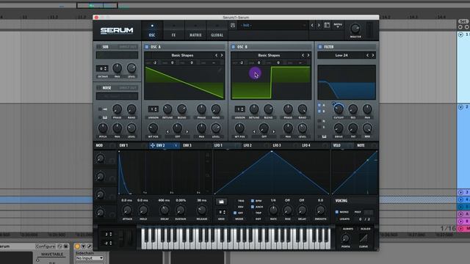Click OSC A warp mode left arrow

(167, 132)
